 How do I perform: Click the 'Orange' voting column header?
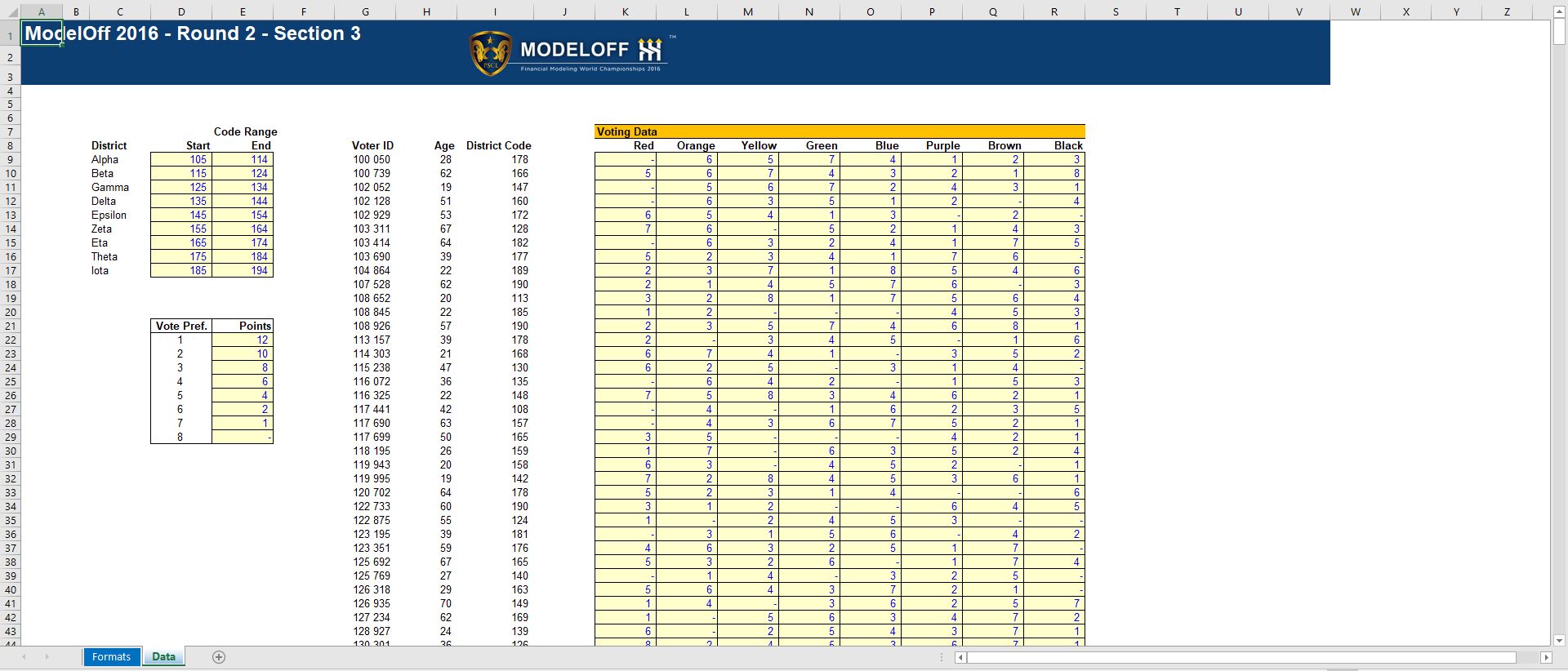696,146
